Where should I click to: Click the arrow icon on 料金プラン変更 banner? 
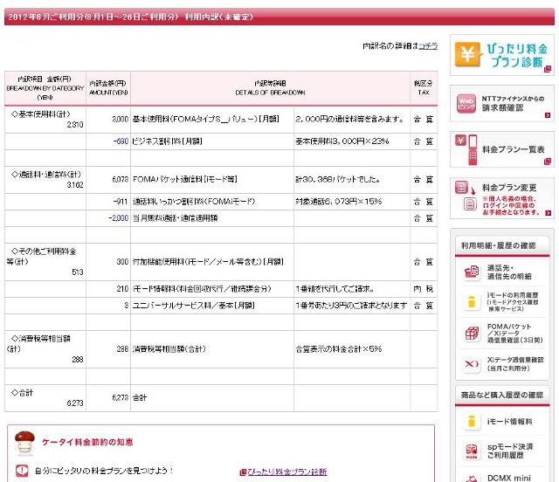548,213
